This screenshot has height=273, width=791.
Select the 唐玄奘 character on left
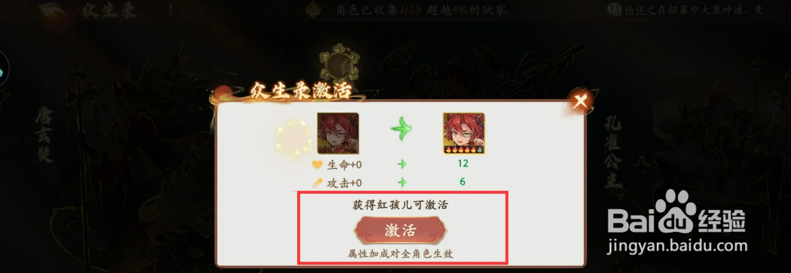[x=44, y=135]
